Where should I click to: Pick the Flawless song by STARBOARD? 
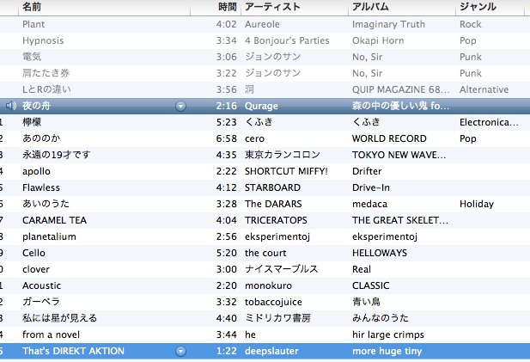(41, 187)
